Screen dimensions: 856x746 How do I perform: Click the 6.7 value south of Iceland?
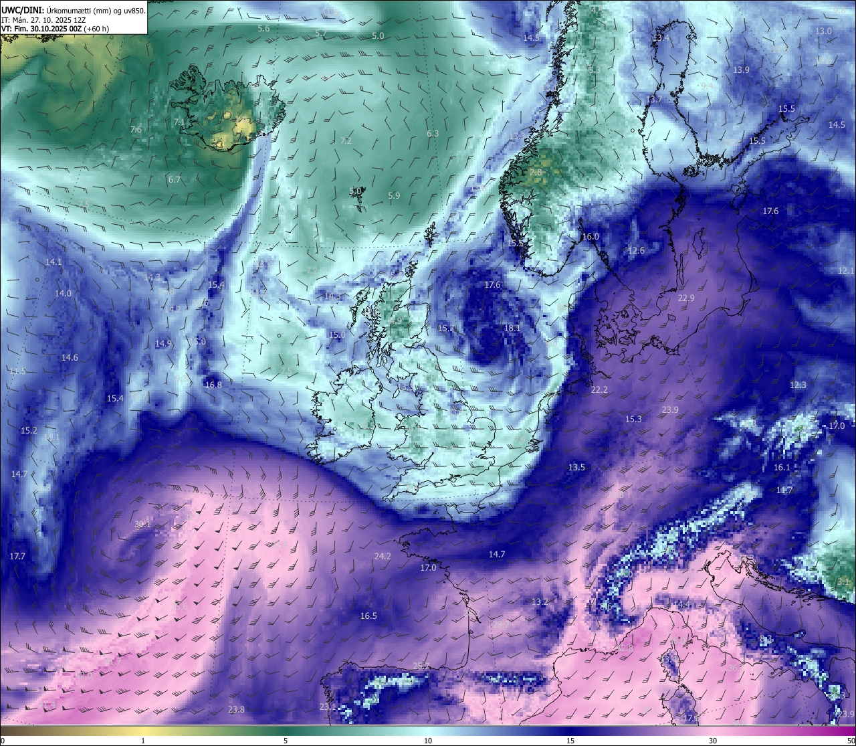click(x=175, y=179)
